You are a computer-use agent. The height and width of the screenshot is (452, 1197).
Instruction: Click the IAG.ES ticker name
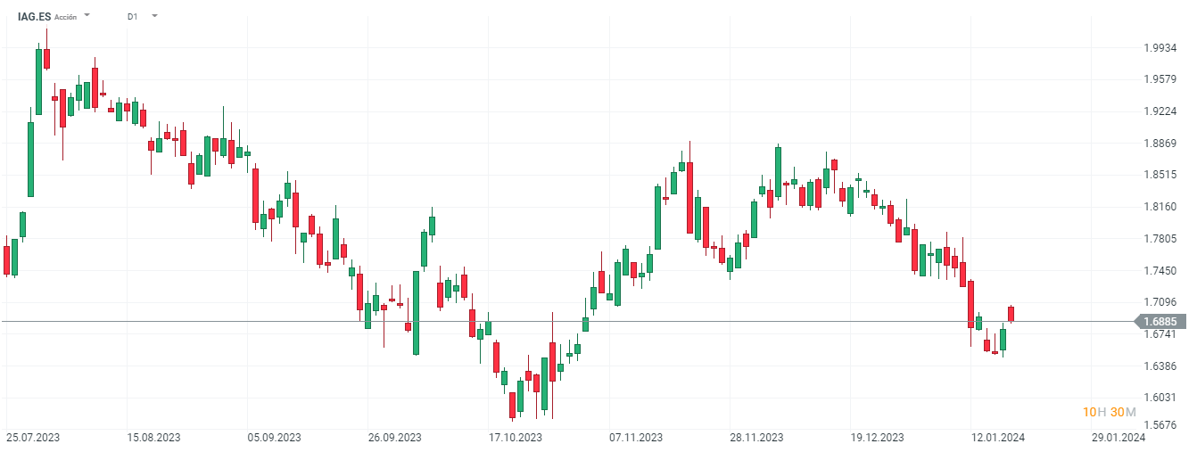click(x=35, y=16)
